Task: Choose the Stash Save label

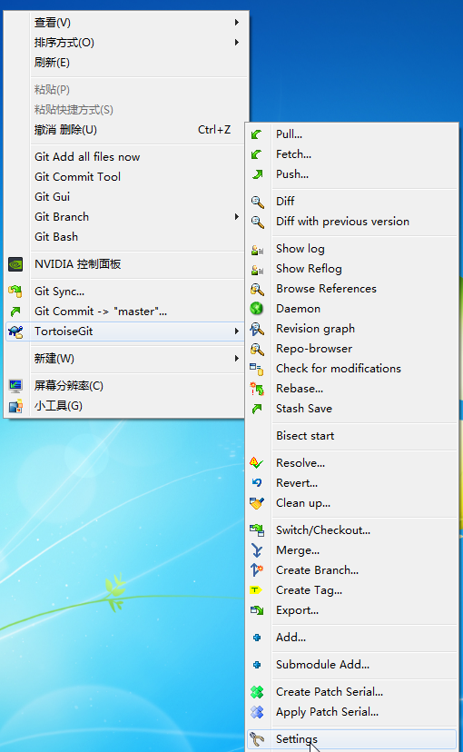Action: coord(304,409)
